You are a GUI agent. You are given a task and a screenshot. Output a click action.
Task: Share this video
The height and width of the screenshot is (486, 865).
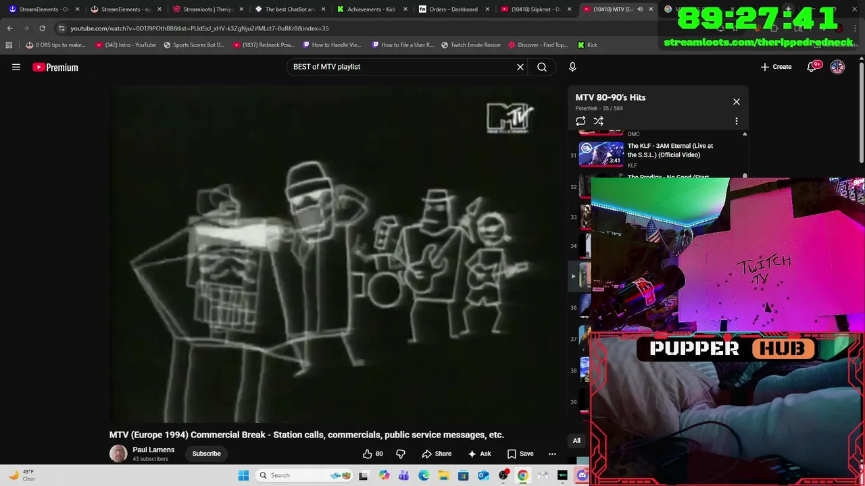click(437, 454)
